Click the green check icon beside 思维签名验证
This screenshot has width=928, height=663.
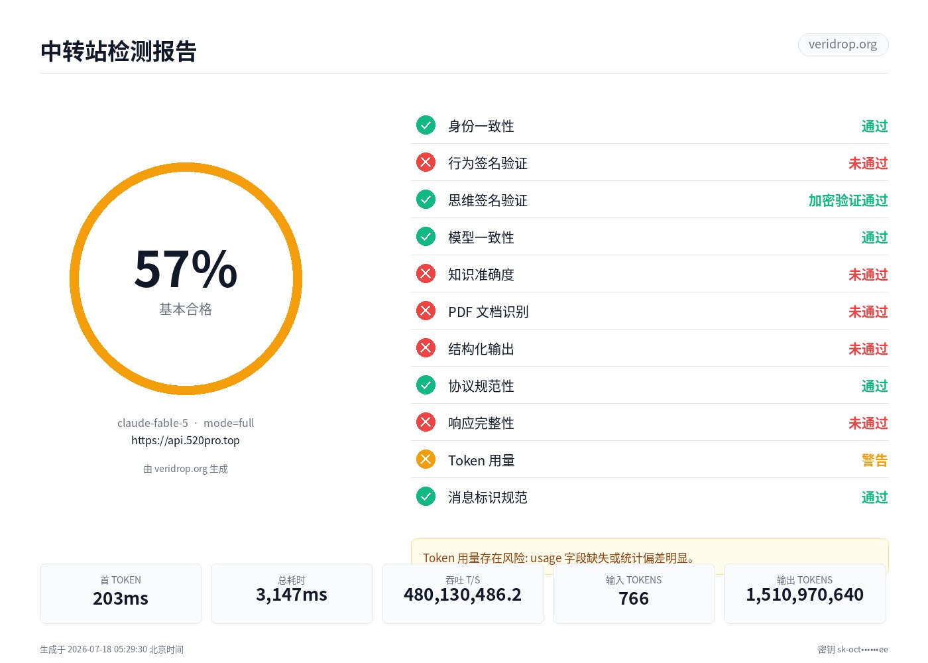click(426, 200)
